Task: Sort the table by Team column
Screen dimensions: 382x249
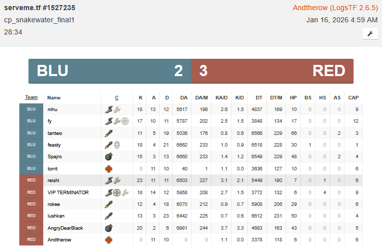Action: click(31, 97)
